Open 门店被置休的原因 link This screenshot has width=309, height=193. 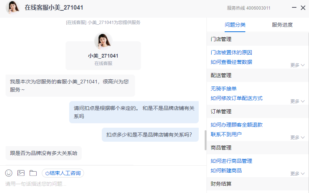pyautogui.click(x=231, y=52)
